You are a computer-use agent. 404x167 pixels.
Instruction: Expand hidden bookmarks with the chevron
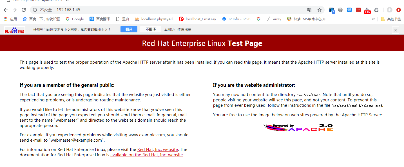click(x=374, y=19)
